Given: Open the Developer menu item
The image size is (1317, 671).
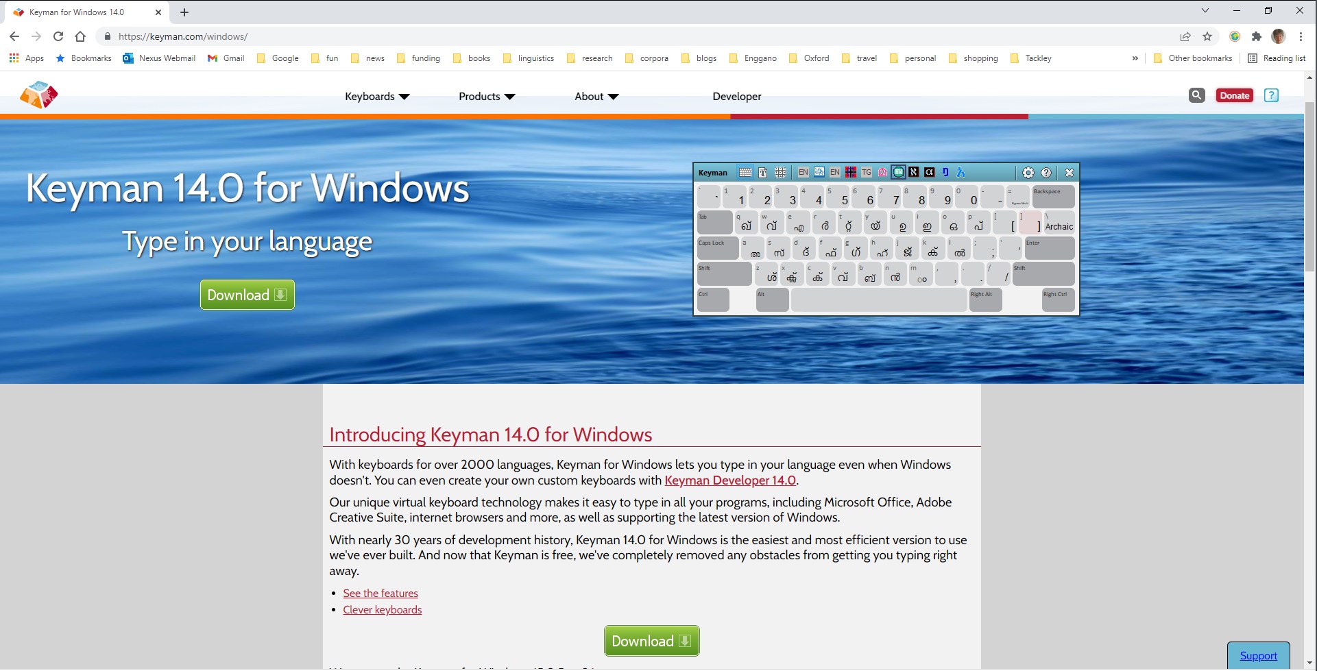Looking at the screenshot, I should point(736,97).
